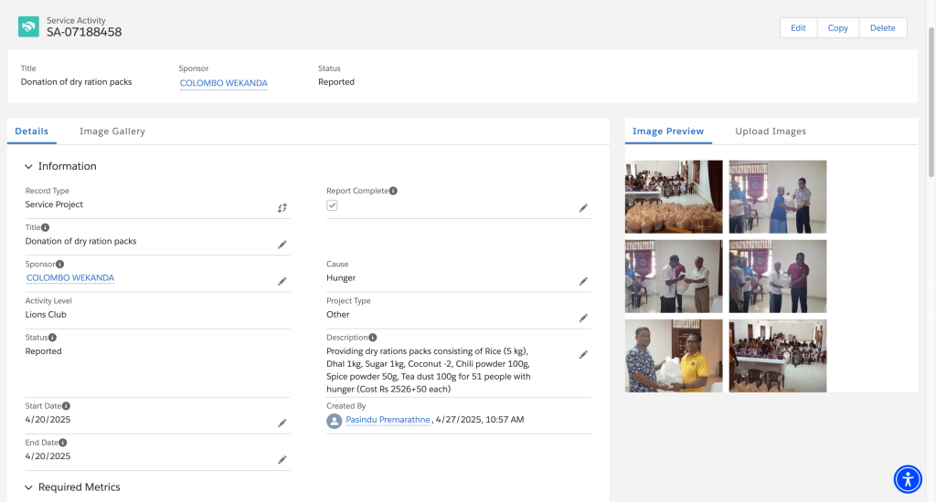Open the accessibility options round button
936x502 pixels.
coord(908,479)
